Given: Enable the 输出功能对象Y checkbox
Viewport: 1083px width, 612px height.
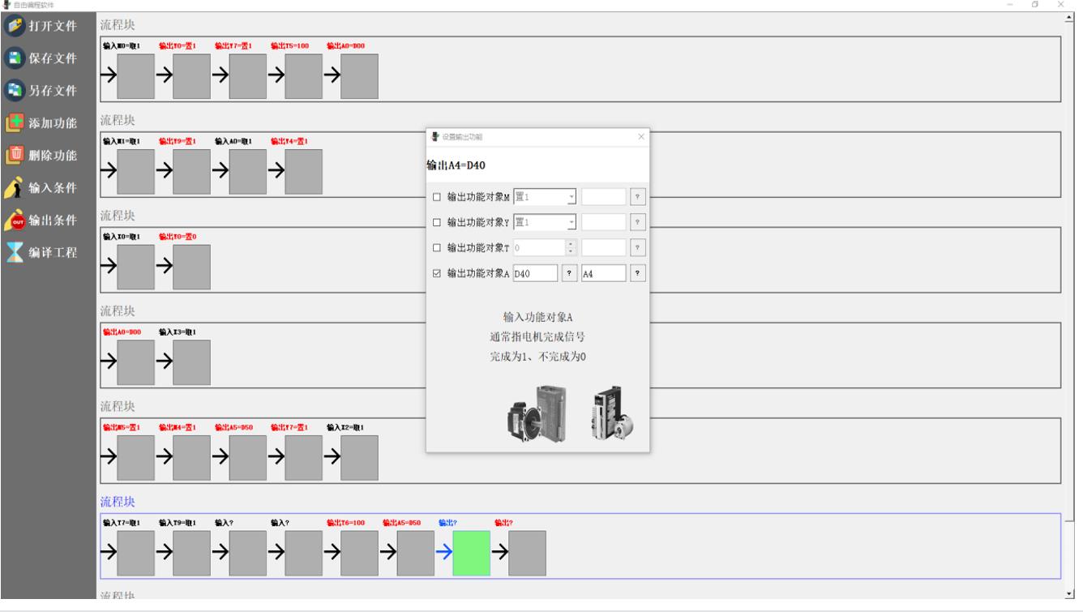Looking at the screenshot, I should (438, 222).
